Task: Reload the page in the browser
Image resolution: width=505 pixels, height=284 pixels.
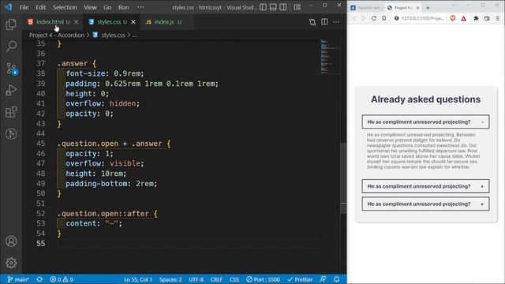Action: (373, 18)
